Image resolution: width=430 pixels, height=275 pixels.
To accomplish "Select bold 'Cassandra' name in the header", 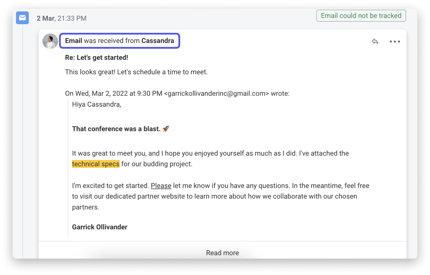I will click(158, 40).
